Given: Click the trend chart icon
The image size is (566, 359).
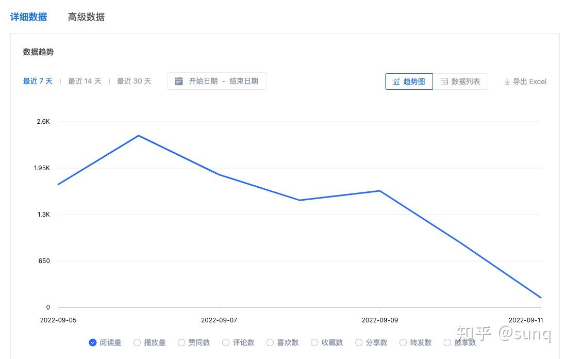Looking at the screenshot, I should coord(396,81).
